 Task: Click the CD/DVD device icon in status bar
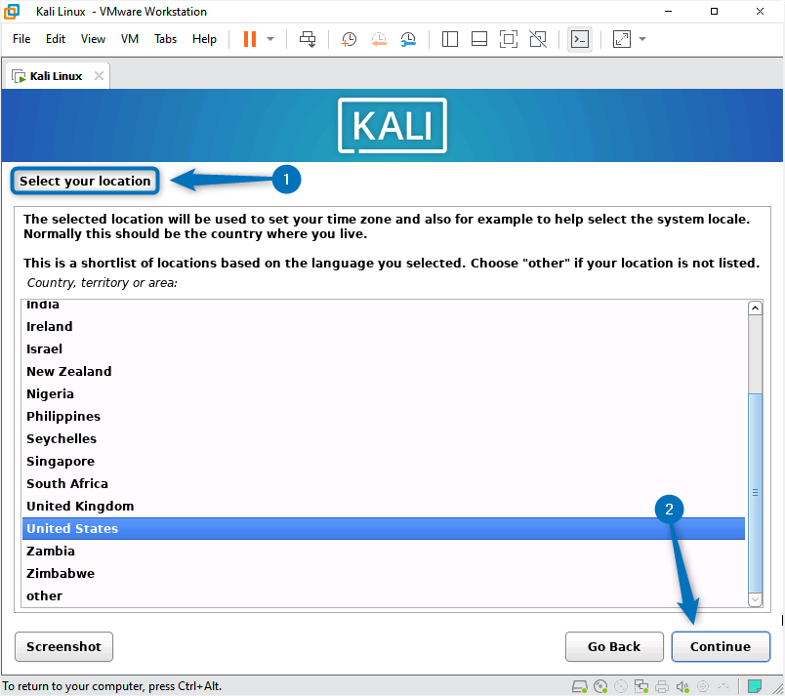pyautogui.click(x=601, y=686)
